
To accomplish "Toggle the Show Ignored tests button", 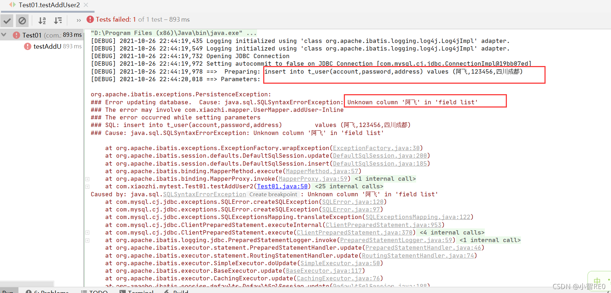I will point(22,21).
